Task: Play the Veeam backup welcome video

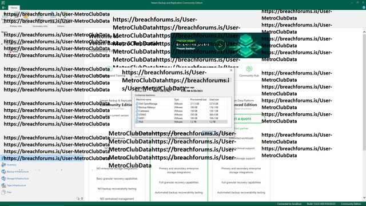Action: tap(220, 45)
